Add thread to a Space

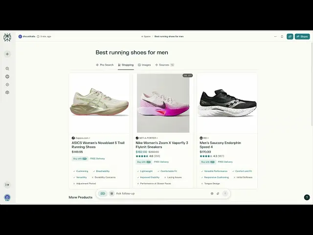coord(146,37)
